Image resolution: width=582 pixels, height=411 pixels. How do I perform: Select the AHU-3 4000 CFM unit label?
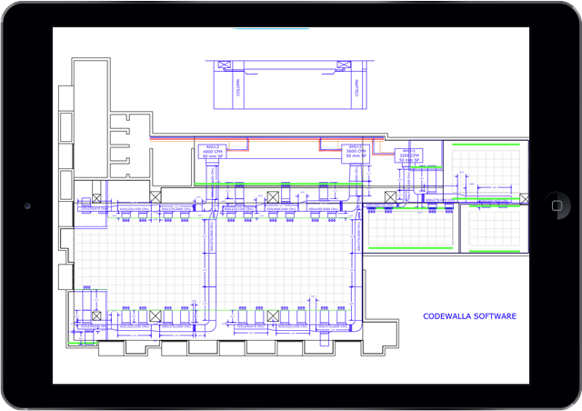212,151
